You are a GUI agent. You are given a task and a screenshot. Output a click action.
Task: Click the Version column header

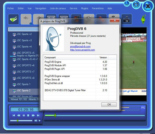pyautogui.click(x=102, y=57)
